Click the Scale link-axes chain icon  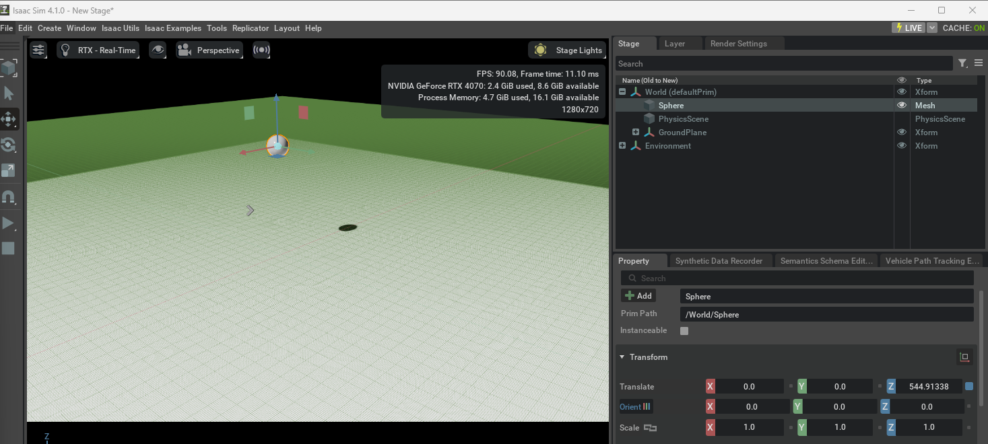coord(650,428)
